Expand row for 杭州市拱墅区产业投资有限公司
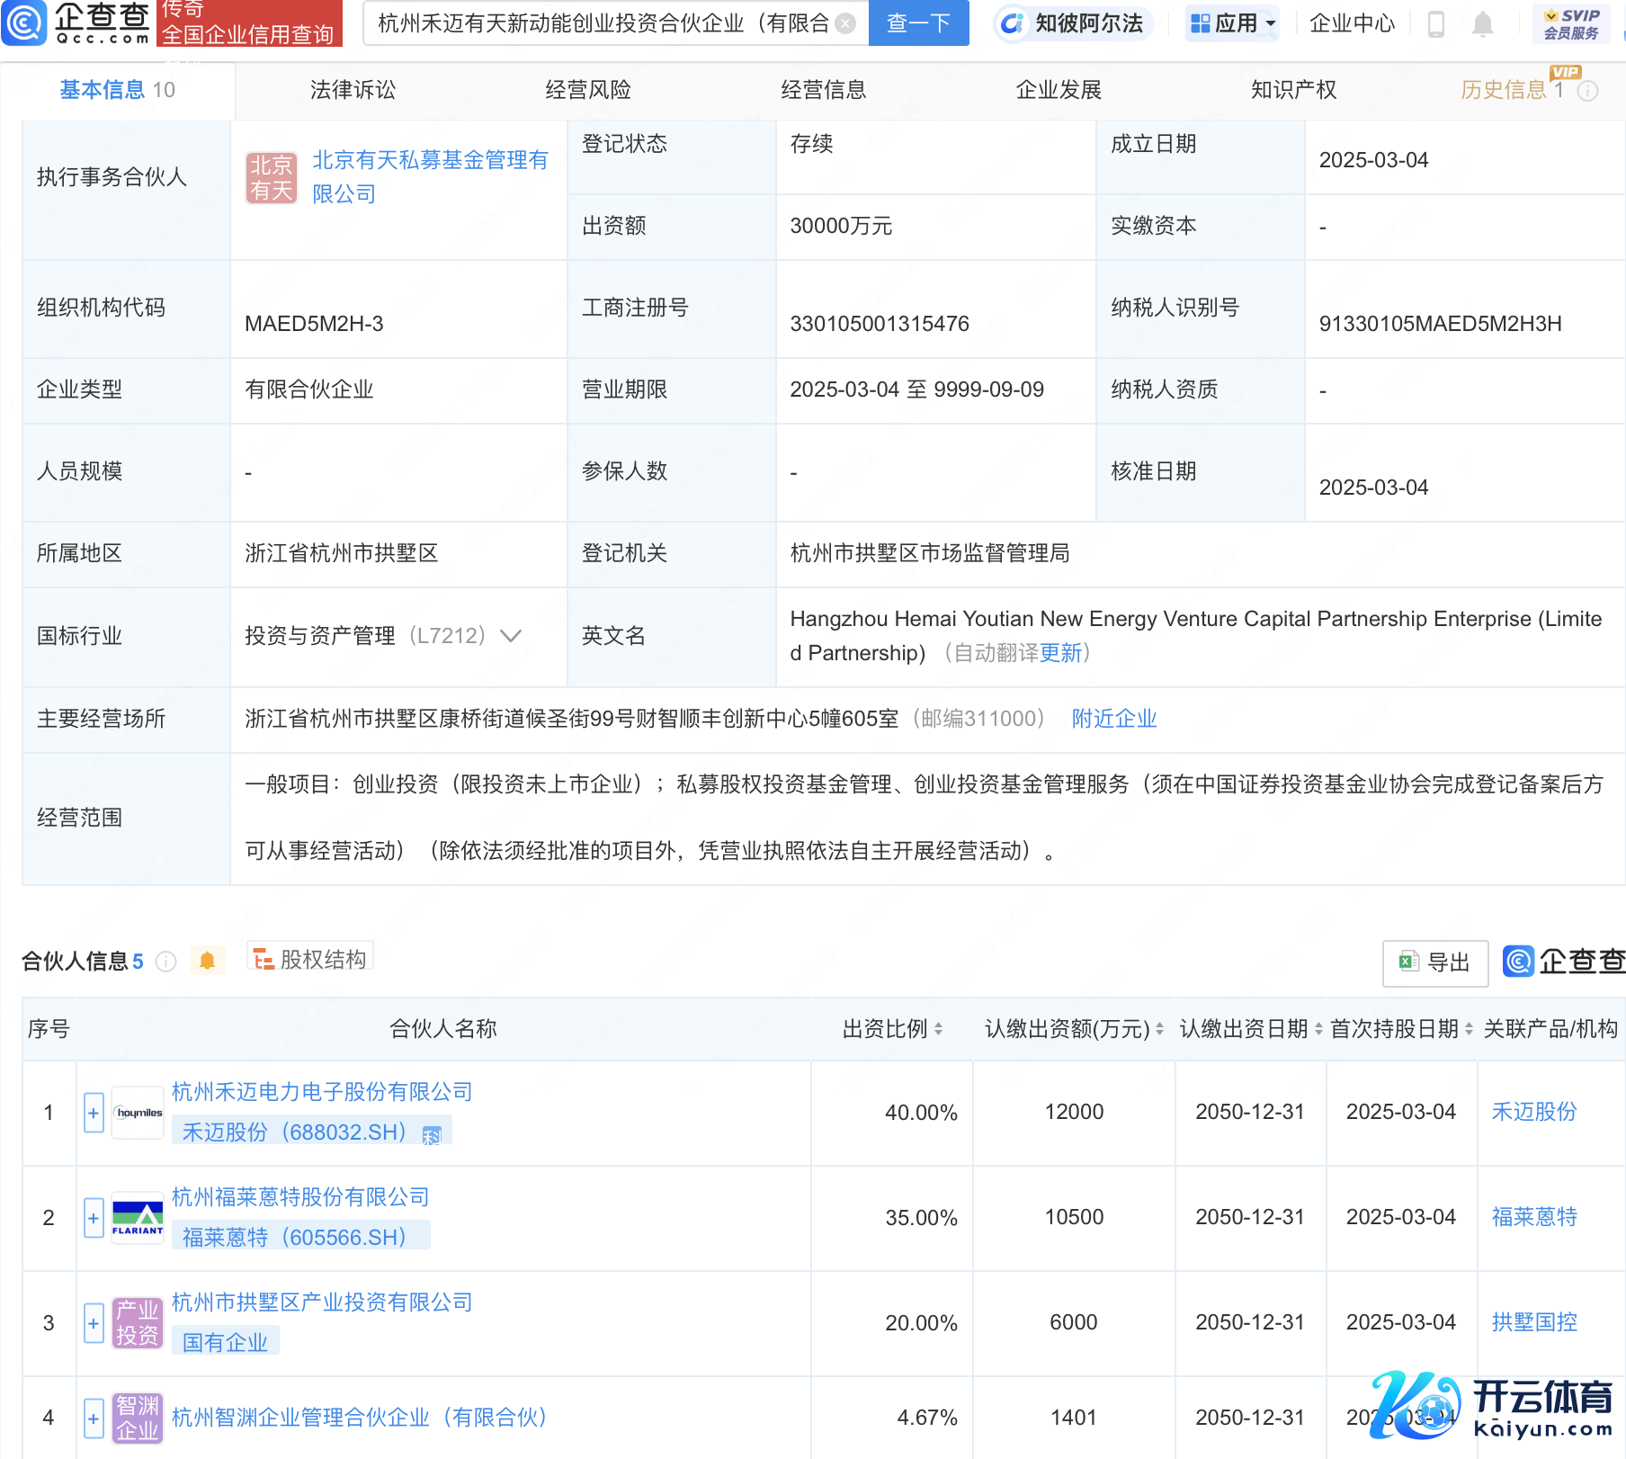Viewport: 1626px width, 1459px height. pyautogui.click(x=94, y=1323)
